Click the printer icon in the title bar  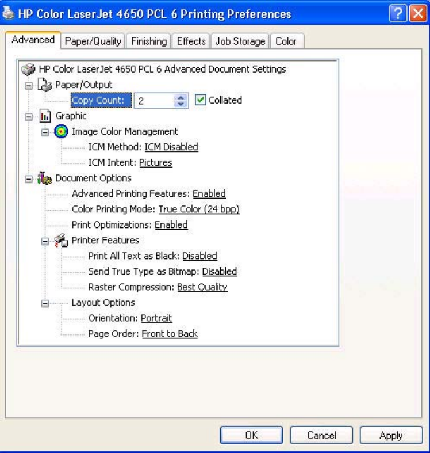pyautogui.click(x=8, y=13)
